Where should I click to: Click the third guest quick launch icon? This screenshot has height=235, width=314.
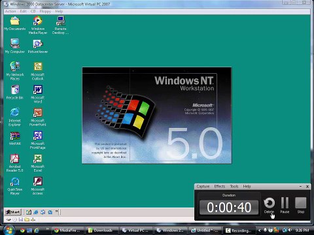click(x=43, y=212)
